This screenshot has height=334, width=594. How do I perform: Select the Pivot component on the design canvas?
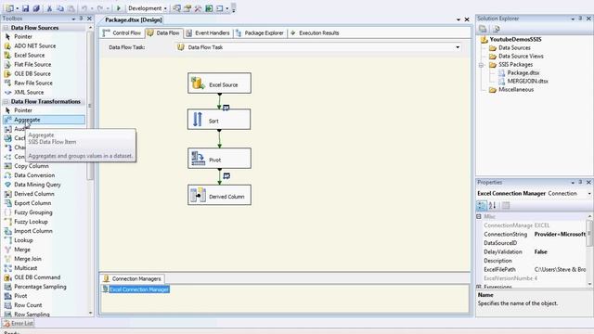click(x=219, y=159)
